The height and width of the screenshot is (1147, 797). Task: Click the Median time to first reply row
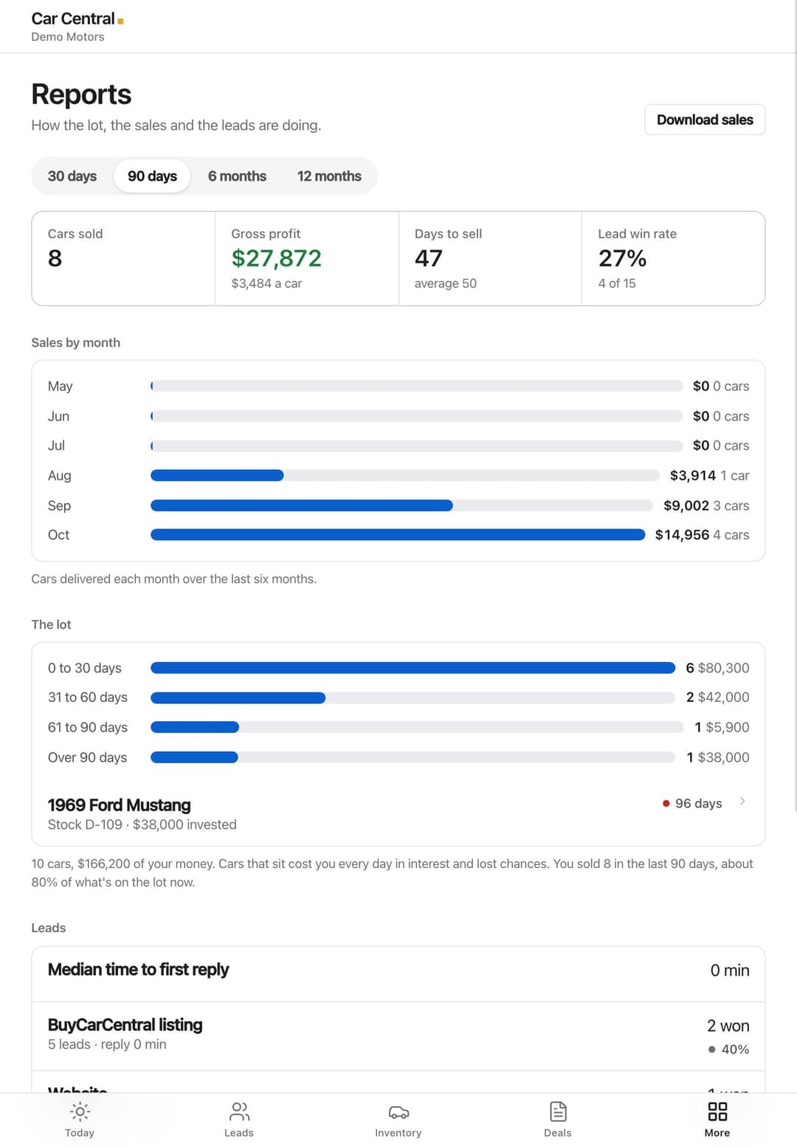[398, 974]
